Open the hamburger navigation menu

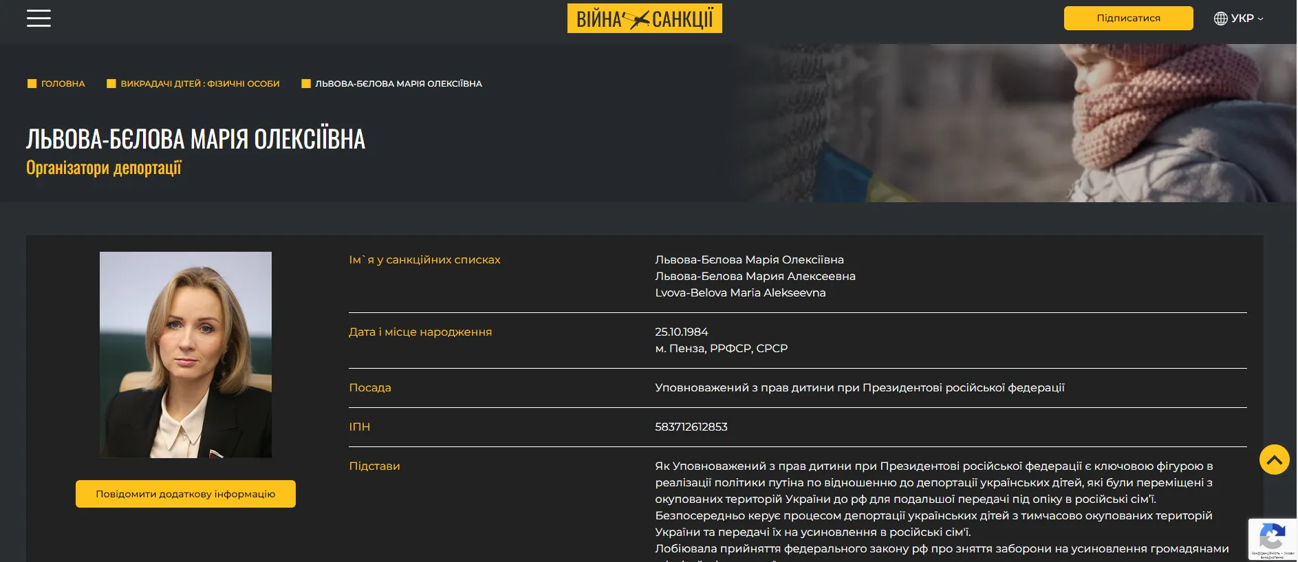(39, 19)
